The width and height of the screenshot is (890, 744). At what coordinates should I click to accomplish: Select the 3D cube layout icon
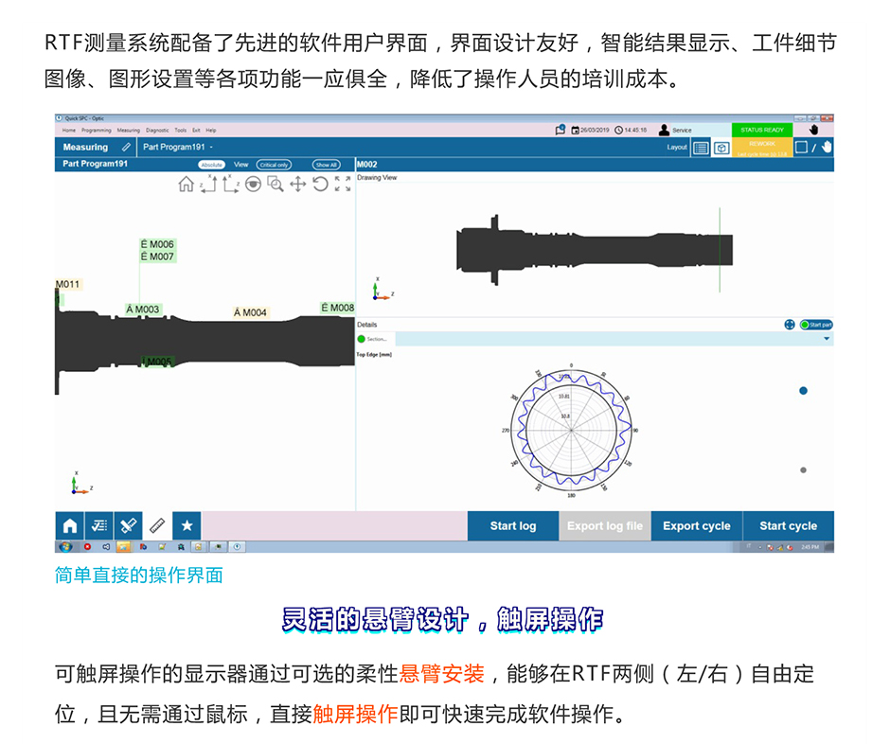tap(721, 148)
